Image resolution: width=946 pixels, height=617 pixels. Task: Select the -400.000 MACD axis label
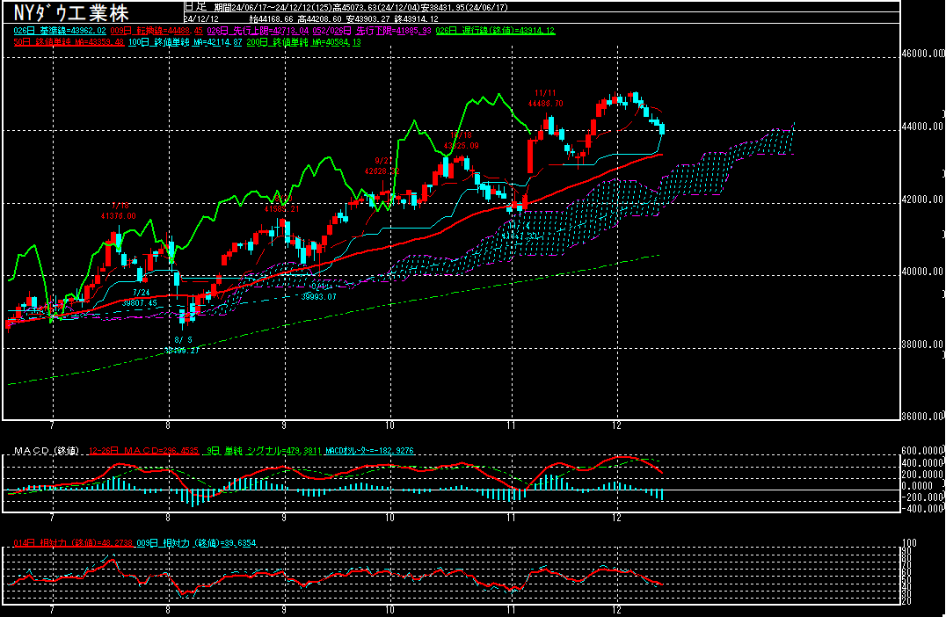point(923,508)
